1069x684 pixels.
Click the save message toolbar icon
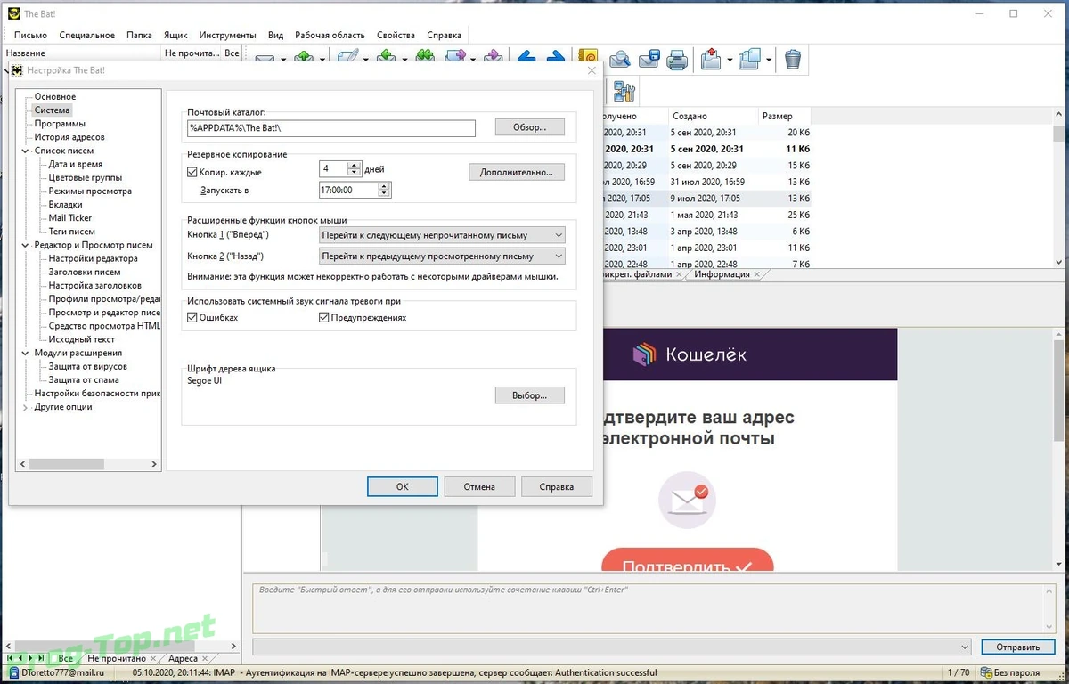(x=649, y=60)
